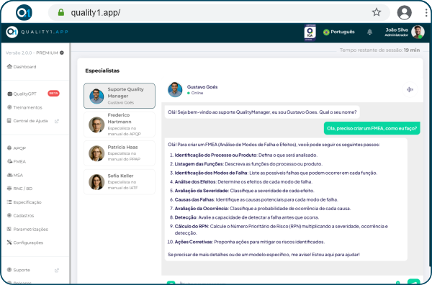Click 'Tempo restante de sessão: 19 min' text
The height and width of the screenshot is (285, 432).
point(379,50)
